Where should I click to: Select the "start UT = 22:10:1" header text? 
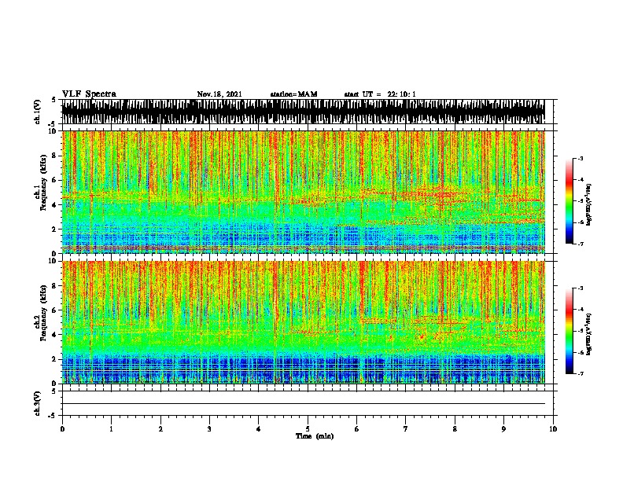(380, 94)
